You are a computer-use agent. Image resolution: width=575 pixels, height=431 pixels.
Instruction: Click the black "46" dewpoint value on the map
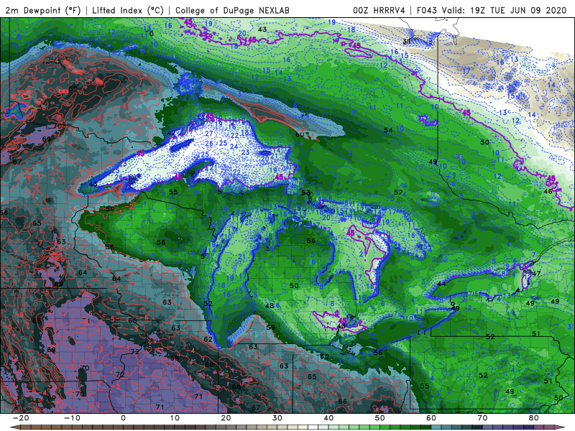coord(548,191)
